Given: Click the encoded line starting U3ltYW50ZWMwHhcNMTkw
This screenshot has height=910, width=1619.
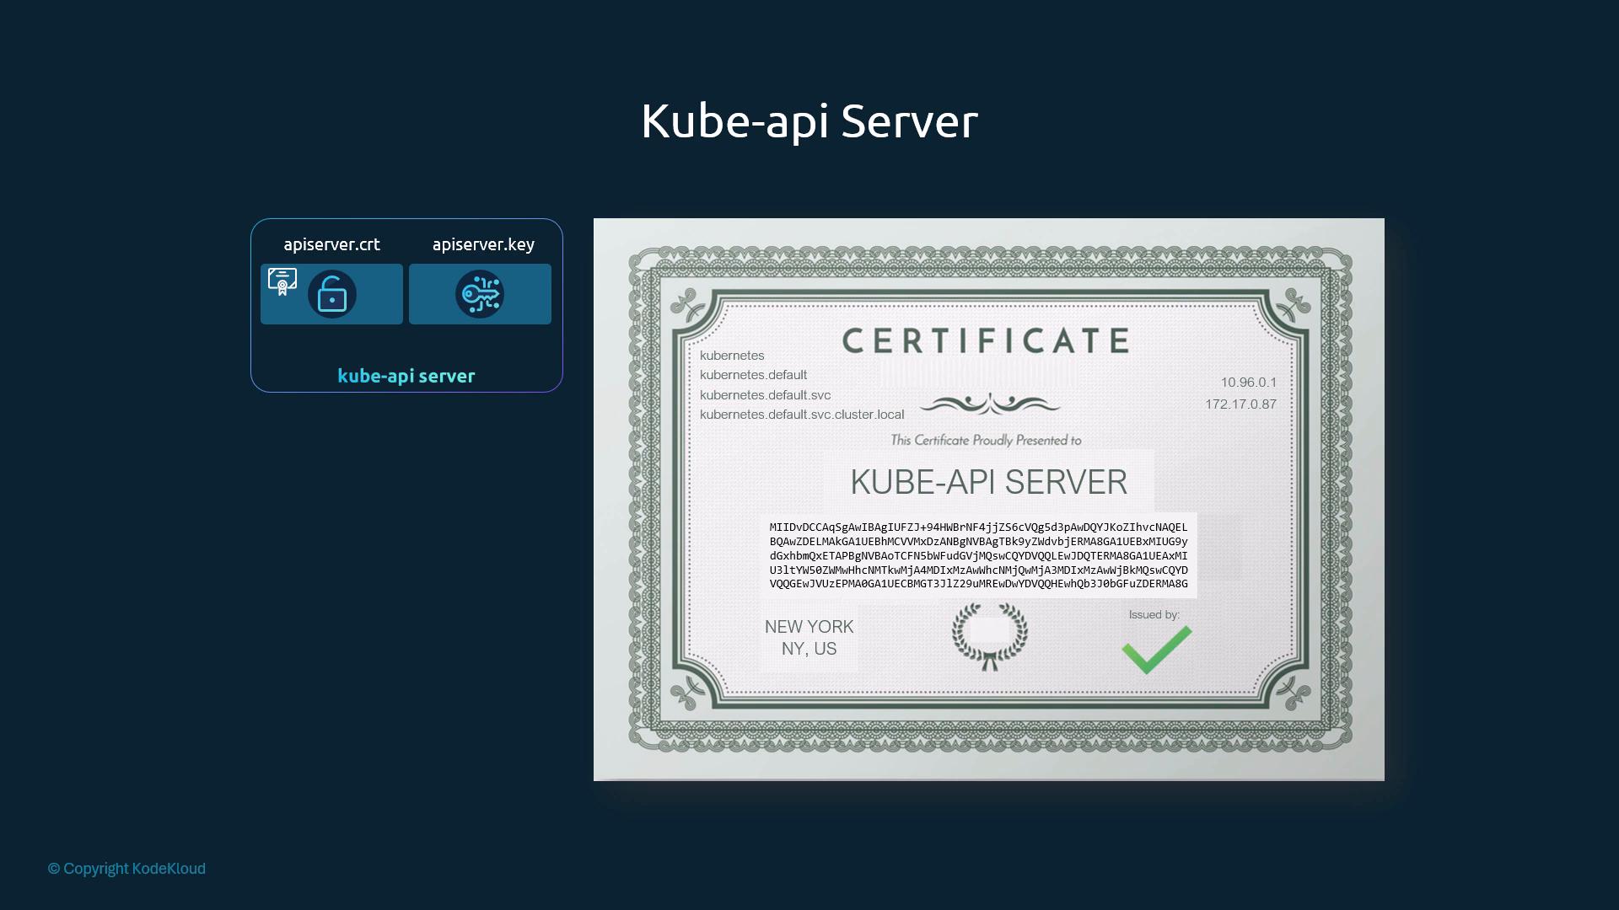Looking at the screenshot, I should coord(978,570).
